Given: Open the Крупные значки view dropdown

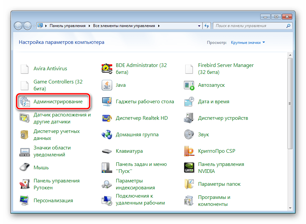Looking at the screenshot, I should coord(248,43).
